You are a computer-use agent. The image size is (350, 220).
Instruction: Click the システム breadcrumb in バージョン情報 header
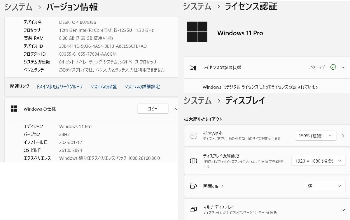(18, 7)
